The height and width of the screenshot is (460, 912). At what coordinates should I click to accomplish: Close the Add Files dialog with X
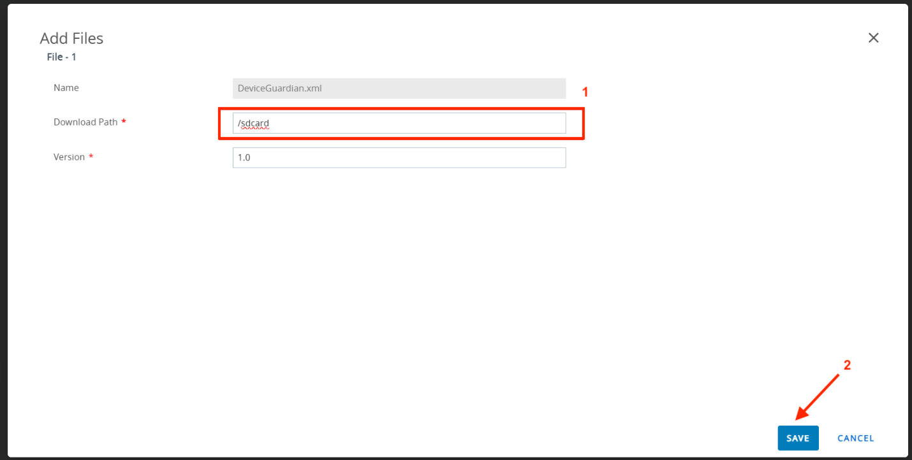(873, 38)
